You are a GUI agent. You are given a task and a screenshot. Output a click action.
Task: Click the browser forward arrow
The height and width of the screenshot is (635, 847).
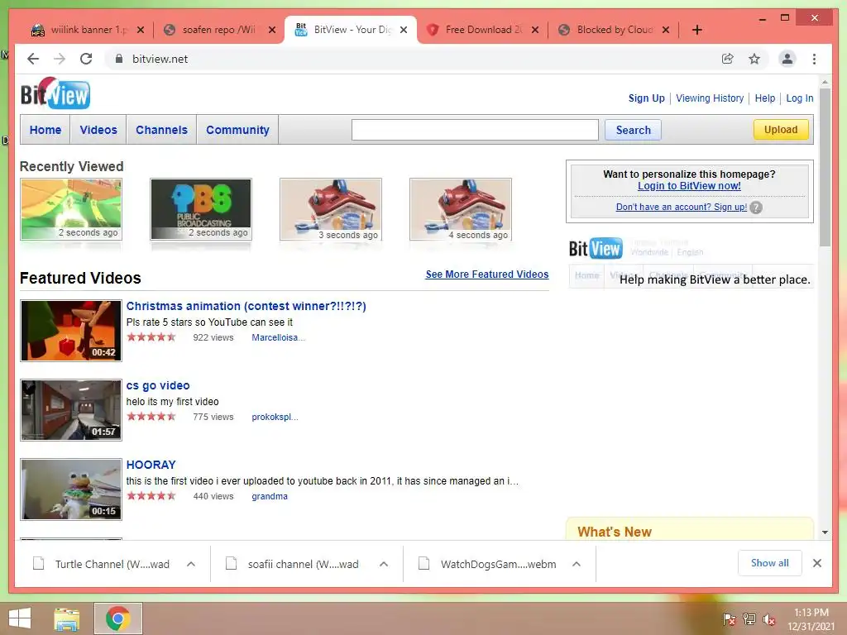coord(60,59)
